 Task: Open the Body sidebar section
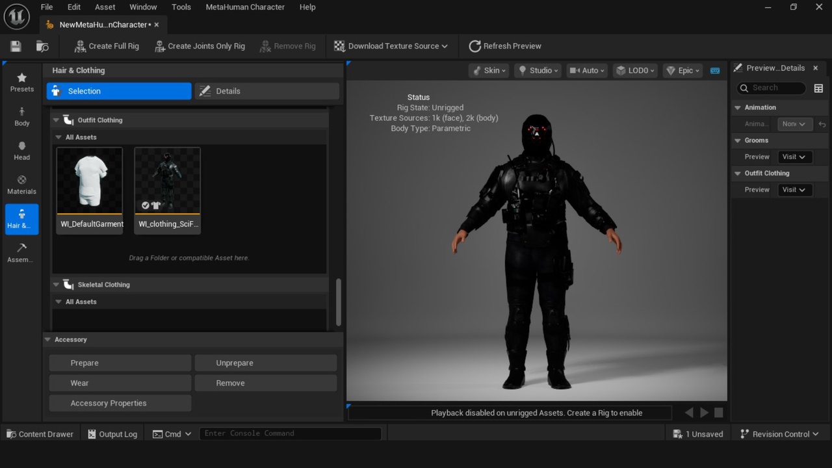[22, 116]
